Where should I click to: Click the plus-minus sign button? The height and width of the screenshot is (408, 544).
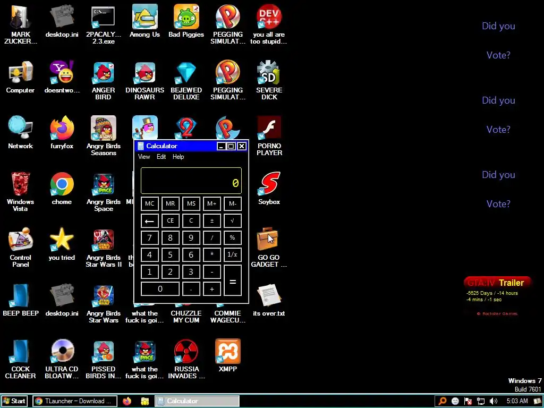click(x=212, y=221)
